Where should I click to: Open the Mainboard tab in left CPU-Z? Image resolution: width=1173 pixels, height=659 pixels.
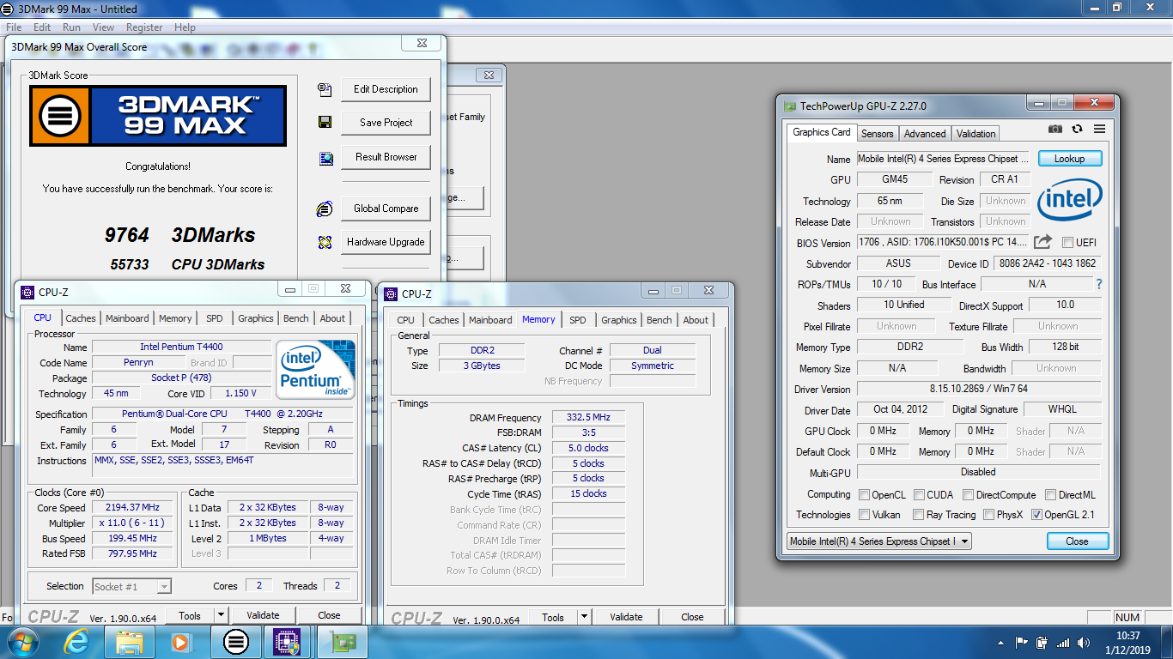pos(127,318)
